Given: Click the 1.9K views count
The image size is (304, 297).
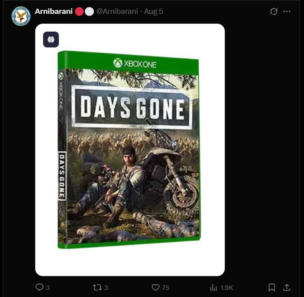Looking at the screenshot, I should 227,288.
